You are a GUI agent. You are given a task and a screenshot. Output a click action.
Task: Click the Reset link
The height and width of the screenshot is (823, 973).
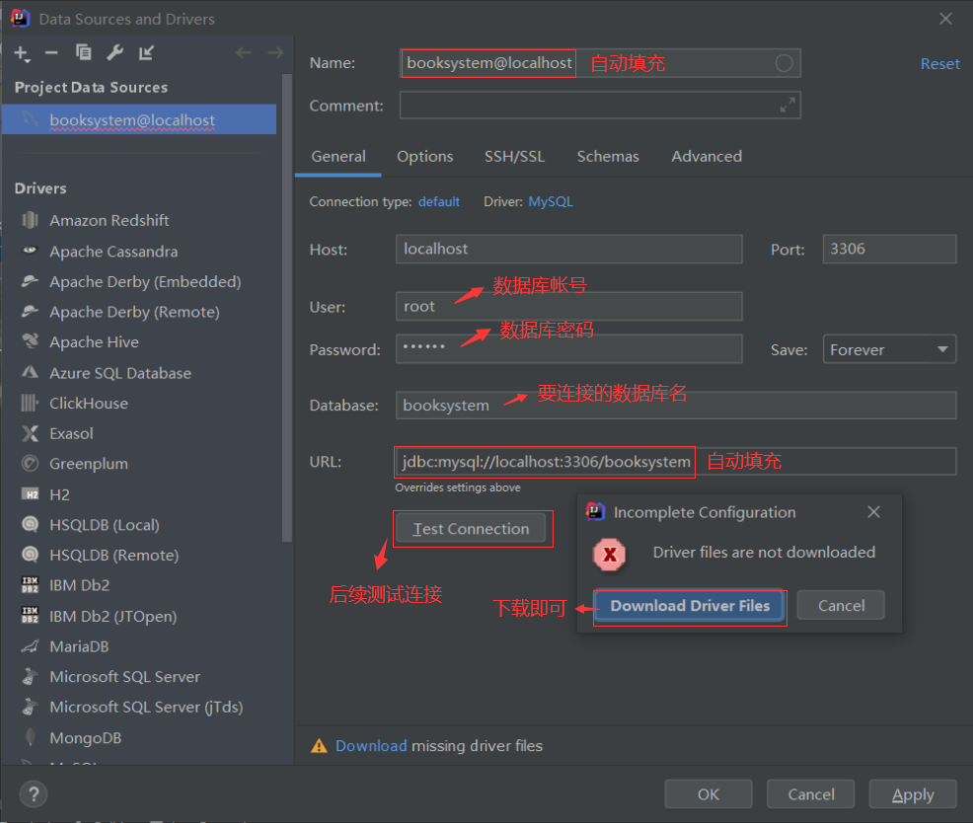point(939,64)
